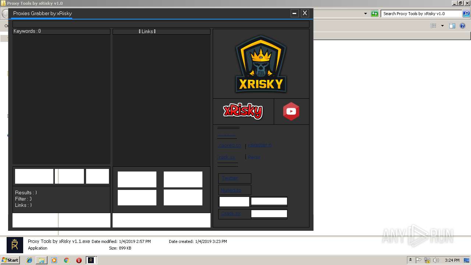This screenshot has width=471, height=265.
Task: Open the Windows Explorer taskbar icon
Action: coord(42,260)
